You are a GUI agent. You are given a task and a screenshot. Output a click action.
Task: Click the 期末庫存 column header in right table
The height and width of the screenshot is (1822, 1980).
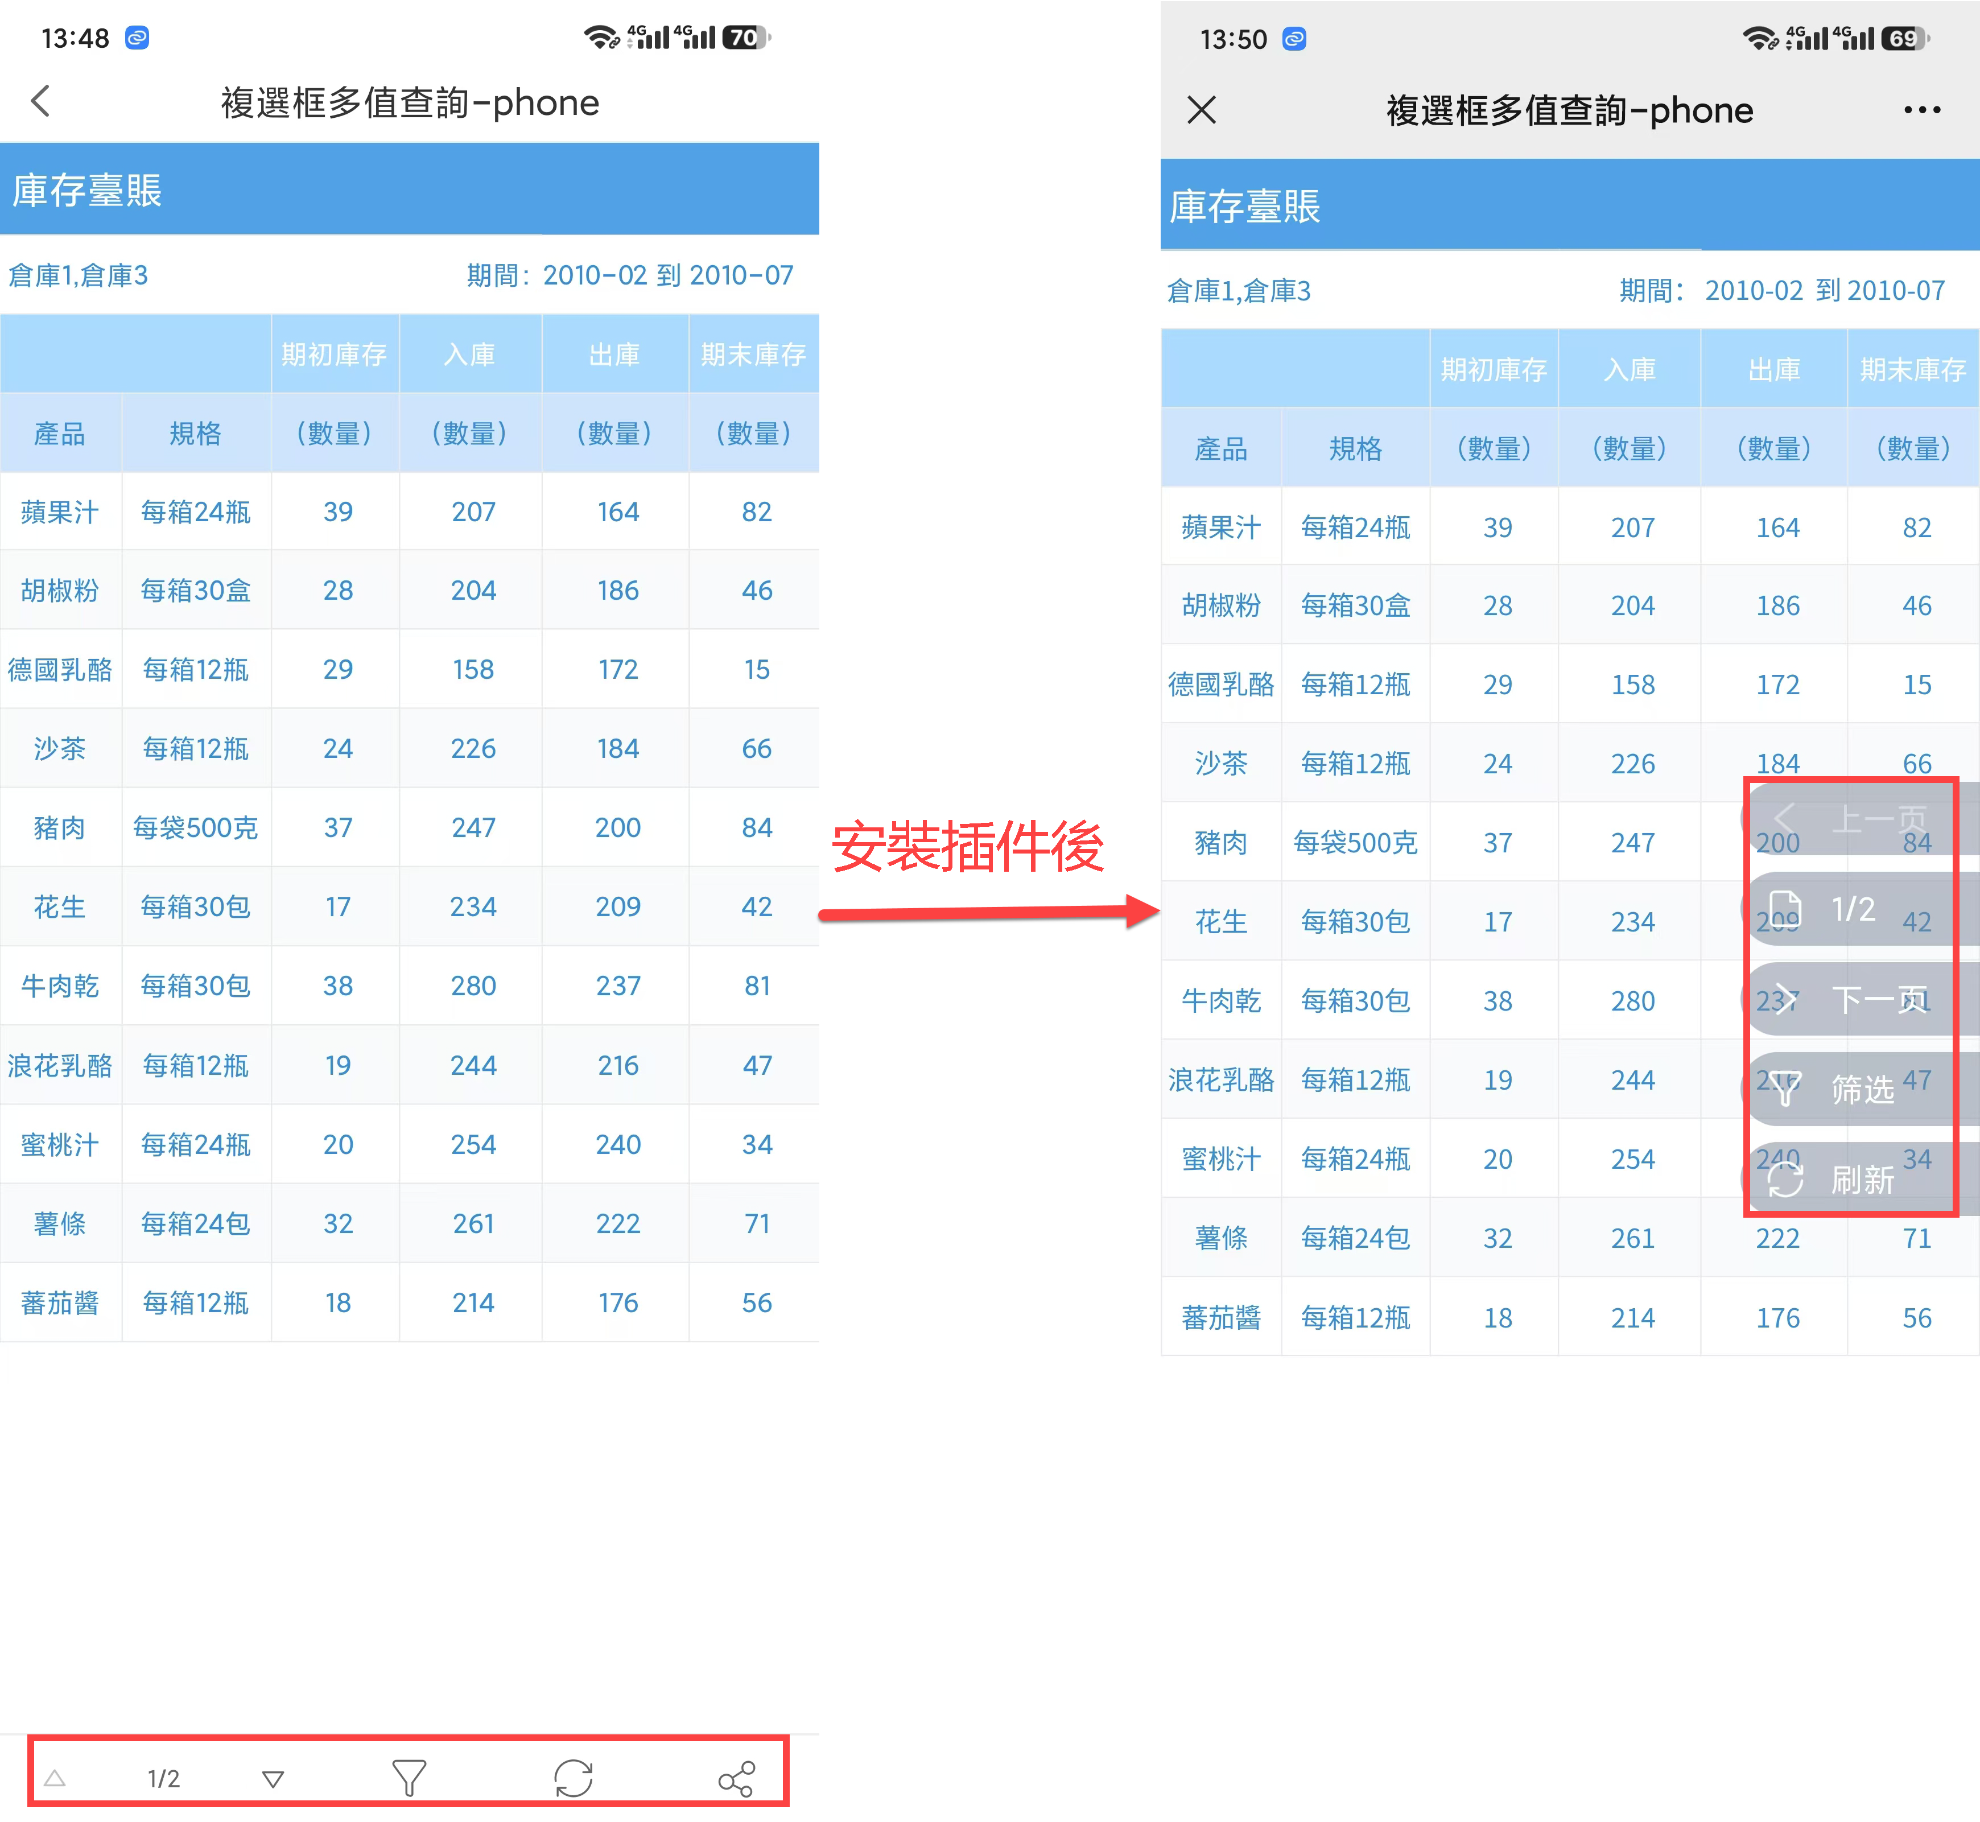1912,370
